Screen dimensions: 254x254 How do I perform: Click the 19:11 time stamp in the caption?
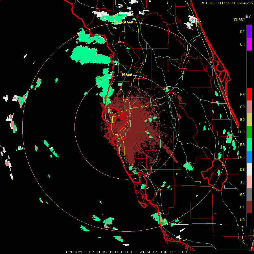pyautogui.click(x=185, y=252)
